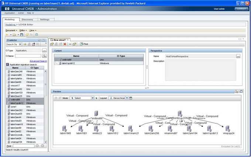Viewport: 251px width, 157px height.
Task: Click the CI Name input field
Action: tap(28, 56)
